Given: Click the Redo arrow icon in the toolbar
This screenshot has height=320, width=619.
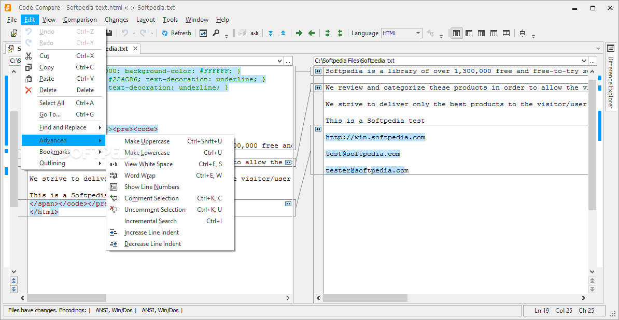Looking at the screenshot, I should [x=143, y=33].
